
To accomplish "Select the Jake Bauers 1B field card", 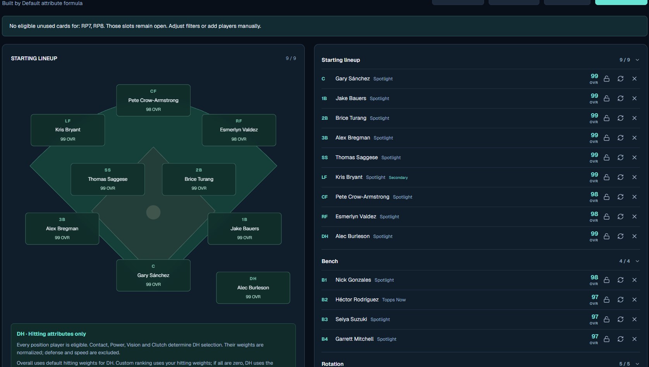I will [244, 229].
